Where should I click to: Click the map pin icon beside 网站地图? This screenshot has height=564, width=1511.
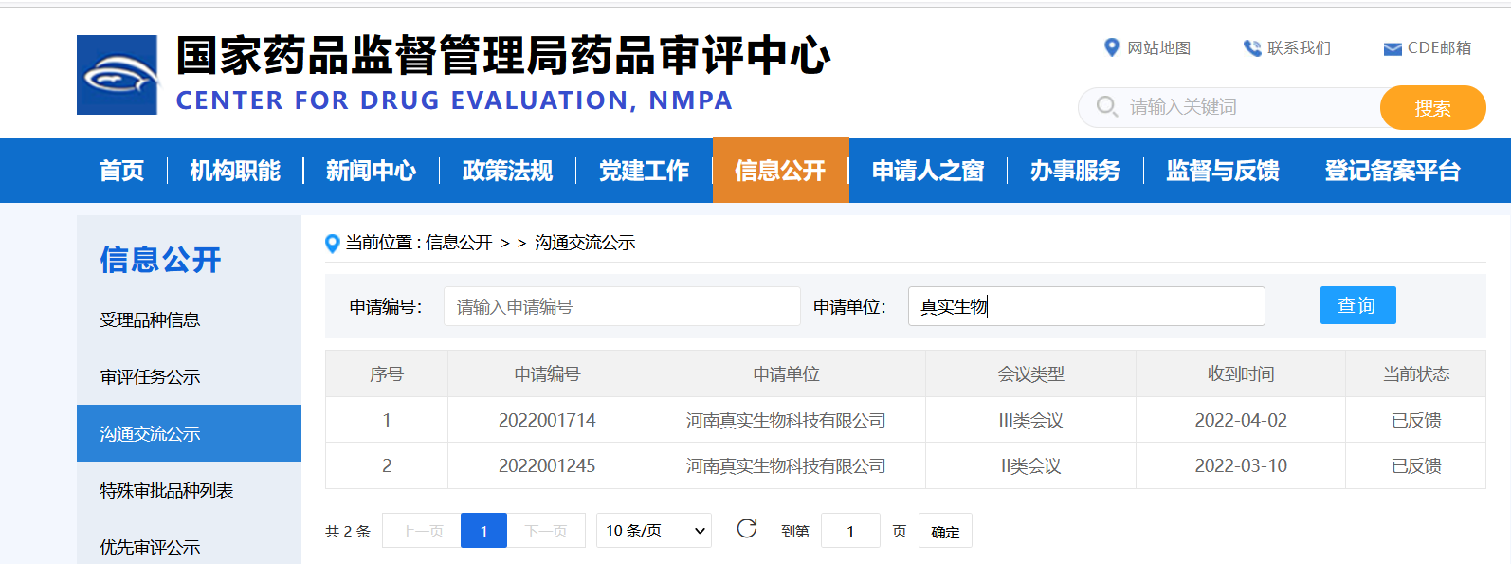click(x=1112, y=47)
